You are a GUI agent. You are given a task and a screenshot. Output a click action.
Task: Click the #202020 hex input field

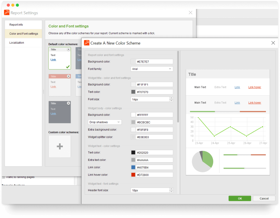coord(154,152)
